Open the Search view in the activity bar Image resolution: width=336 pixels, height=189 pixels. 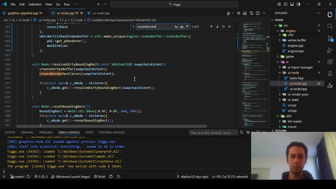tap(330, 26)
